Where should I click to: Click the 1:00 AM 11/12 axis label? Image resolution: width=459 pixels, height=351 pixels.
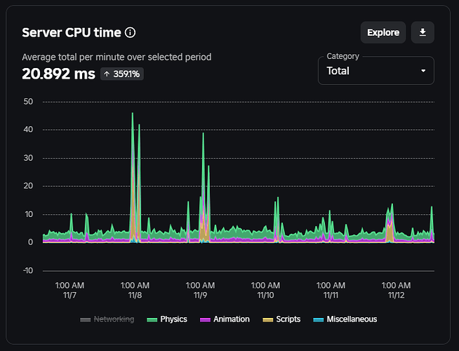pos(396,290)
